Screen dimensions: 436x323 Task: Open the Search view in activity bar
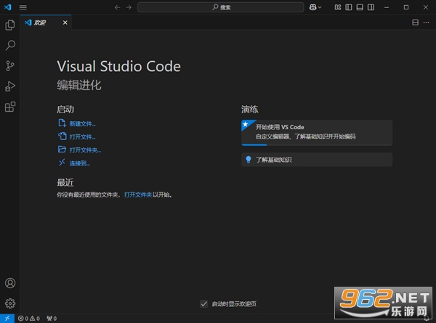(10, 45)
